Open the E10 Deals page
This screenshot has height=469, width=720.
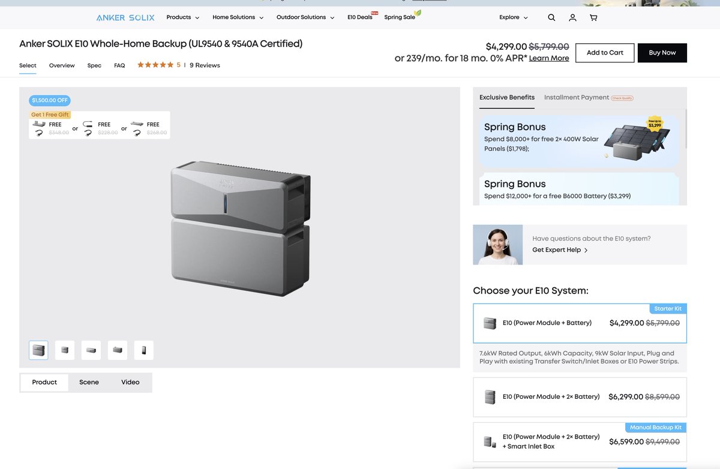360,17
